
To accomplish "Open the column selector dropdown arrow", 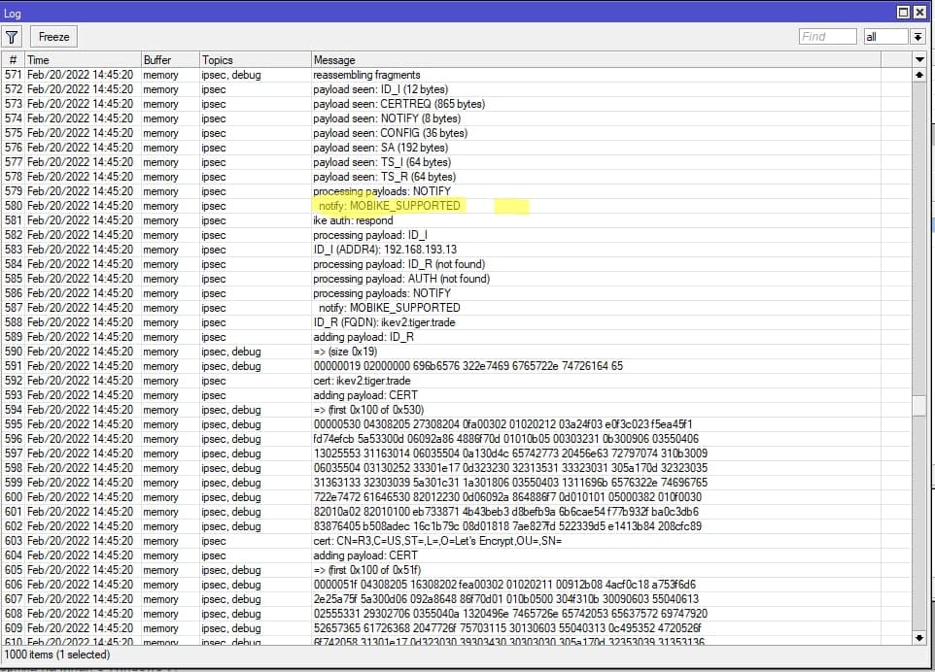I will 918,59.
